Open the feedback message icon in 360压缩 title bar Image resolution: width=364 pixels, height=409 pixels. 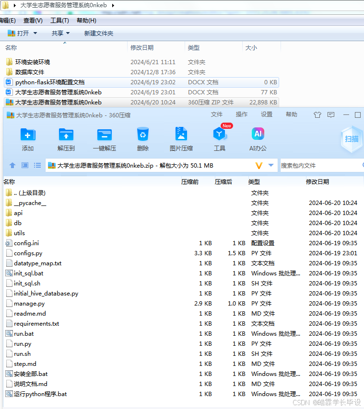(x=331, y=115)
